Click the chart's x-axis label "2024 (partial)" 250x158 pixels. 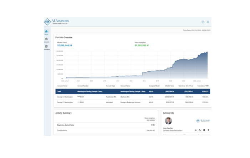197,81
